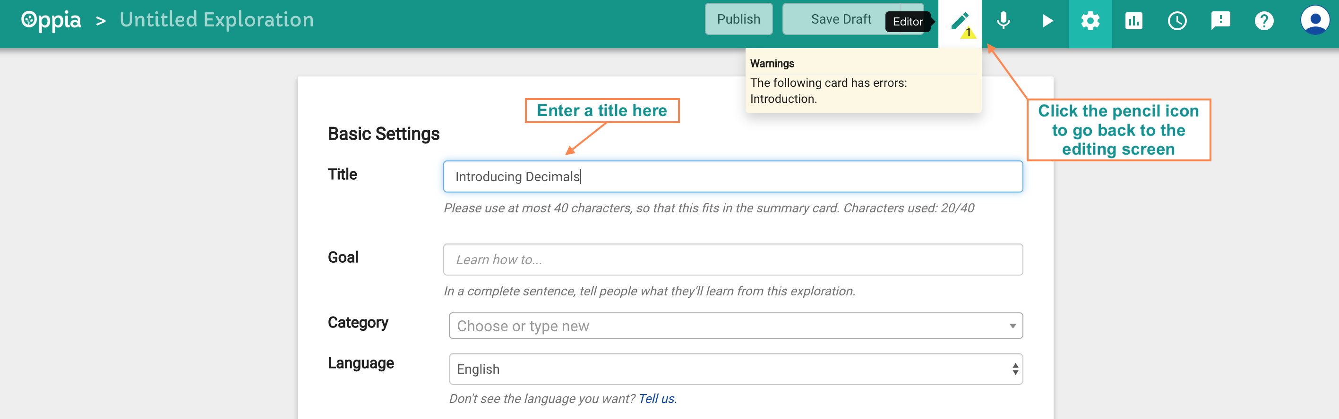The image size is (1339, 419).
Task: Open the history clock icon
Action: (x=1177, y=21)
